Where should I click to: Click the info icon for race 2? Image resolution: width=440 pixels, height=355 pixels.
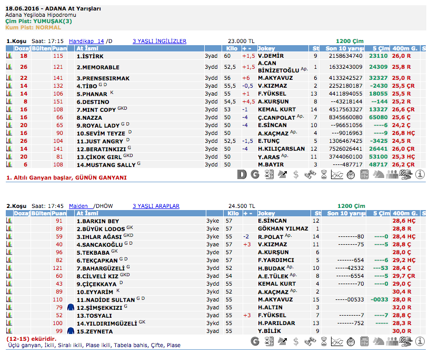[419, 341]
